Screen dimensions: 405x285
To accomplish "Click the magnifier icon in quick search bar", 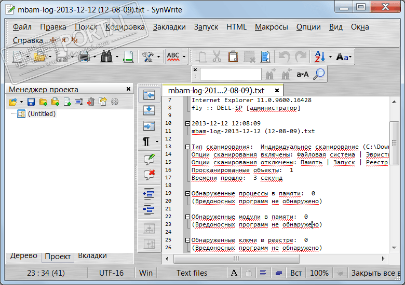I will (x=319, y=74).
